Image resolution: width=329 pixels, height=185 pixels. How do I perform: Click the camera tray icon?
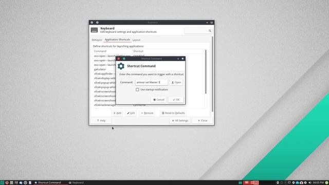(302, 183)
